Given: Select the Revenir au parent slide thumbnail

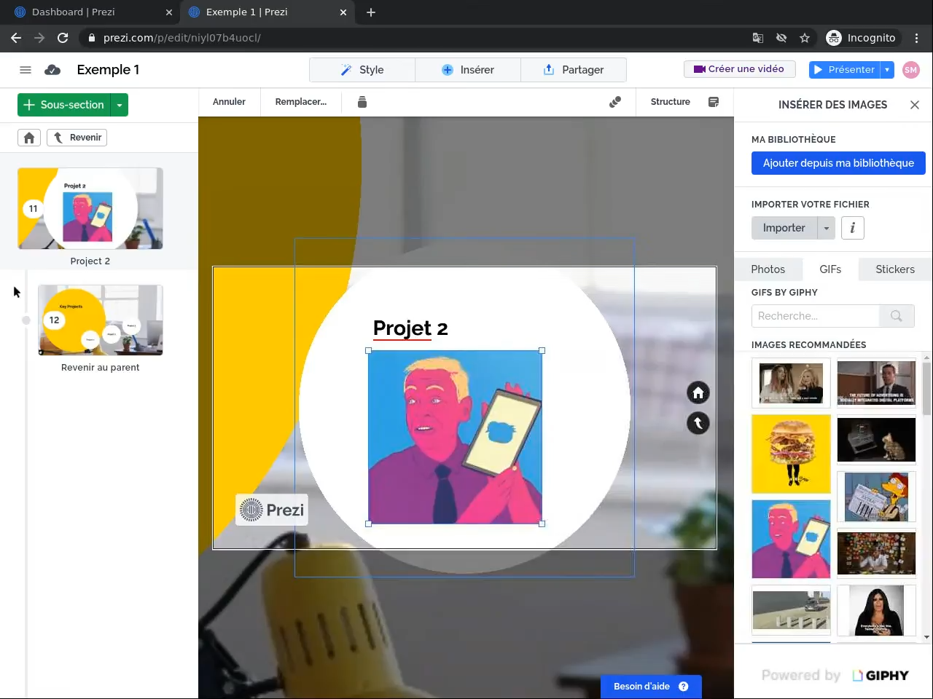Looking at the screenshot, I should pos(101,320).
